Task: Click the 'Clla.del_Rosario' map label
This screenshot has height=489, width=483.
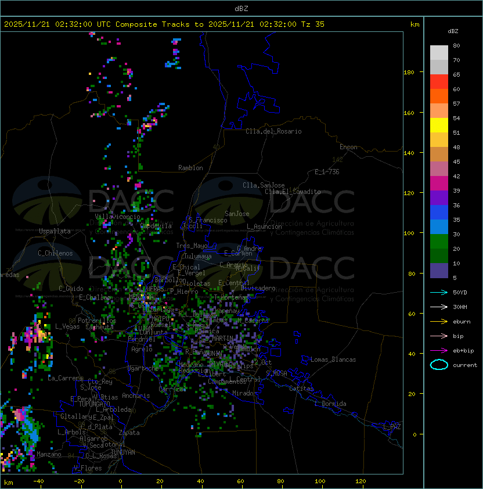Action: (273, 131)
